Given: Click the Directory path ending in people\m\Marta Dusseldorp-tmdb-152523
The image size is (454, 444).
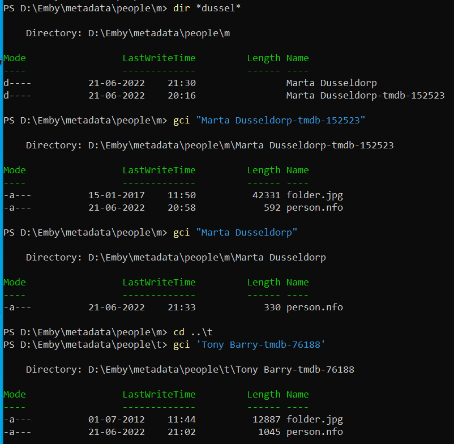Looking at the screenshot, I should pos(241,145).
